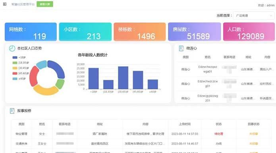This screenshot has width=276, height=153.
Task: Expand the dropdown arrow of street selector
Action: tap(271, 15)
